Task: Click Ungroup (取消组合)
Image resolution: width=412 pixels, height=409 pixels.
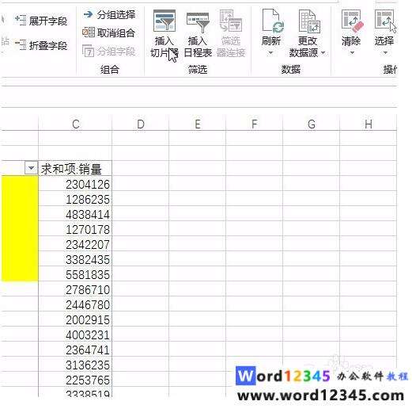Action: (108, 32)
